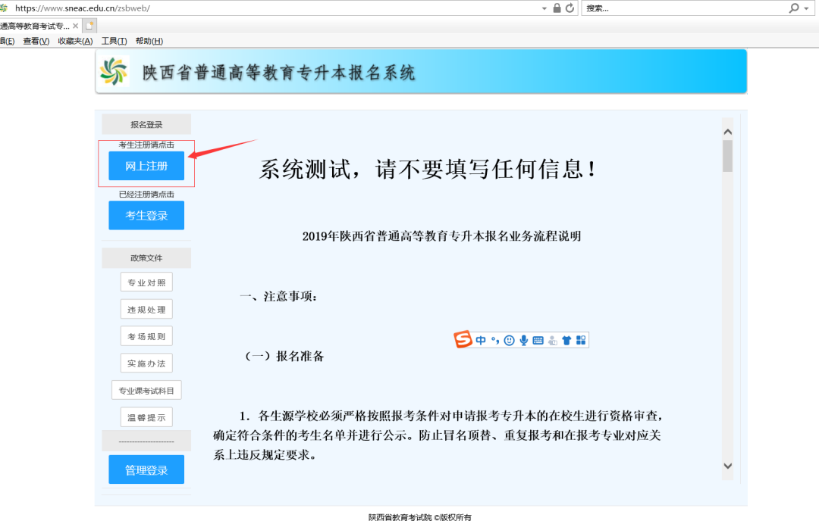819x524 pixels.
Task: Click the 考生登录 button
Action: click(x=146, y=215)
